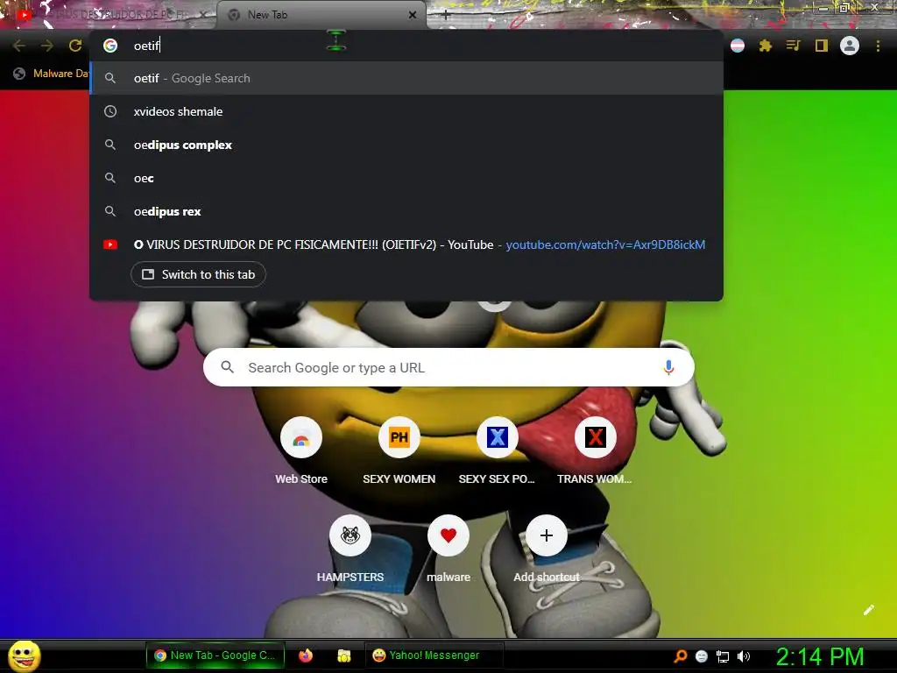
Task: Open a new tab with the plus button
Action: 445,15
